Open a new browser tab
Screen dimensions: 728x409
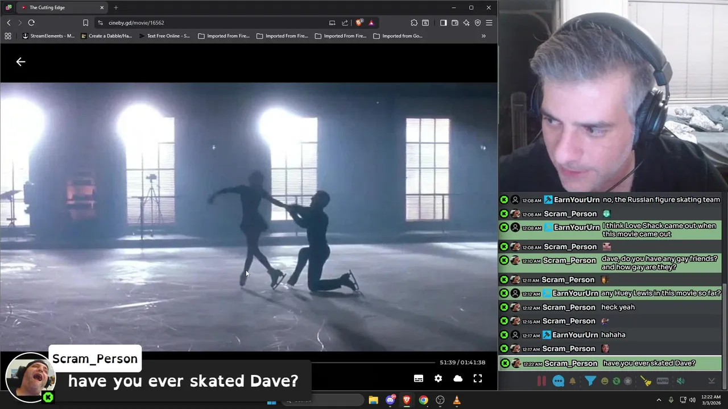tap(116, 7)
